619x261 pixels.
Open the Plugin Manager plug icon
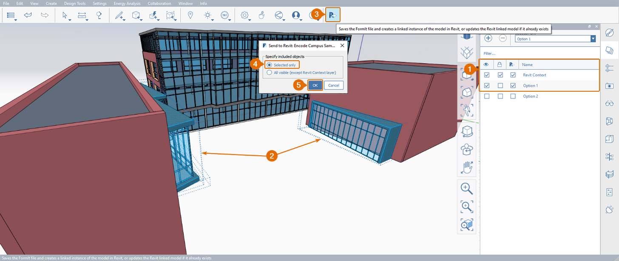tap(609, 209)
